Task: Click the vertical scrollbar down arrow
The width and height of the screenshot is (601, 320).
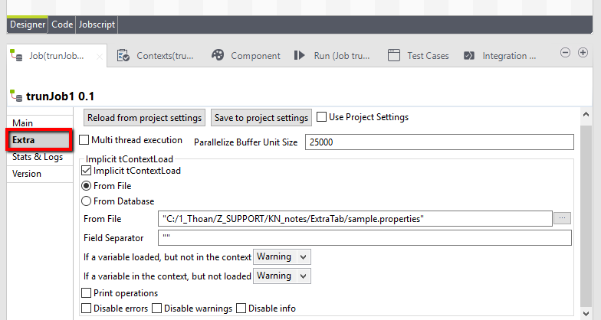Action: (586, 313)
